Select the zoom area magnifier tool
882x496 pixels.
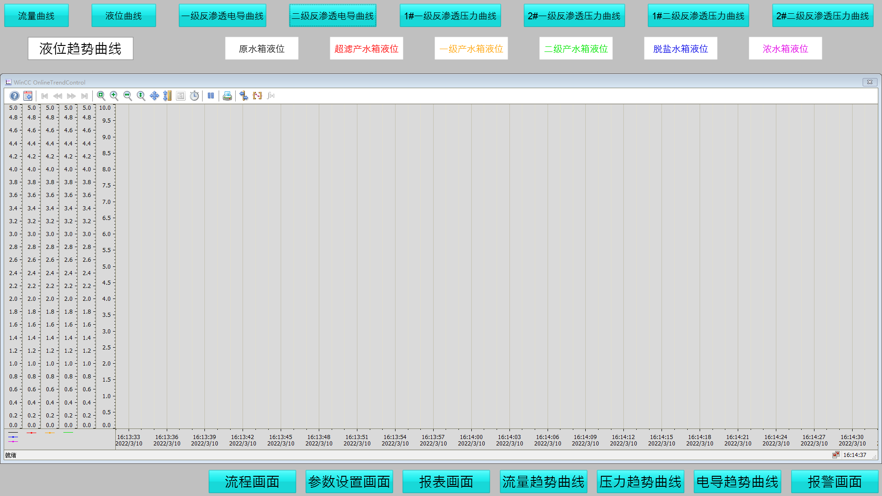[x=101, y=96]
